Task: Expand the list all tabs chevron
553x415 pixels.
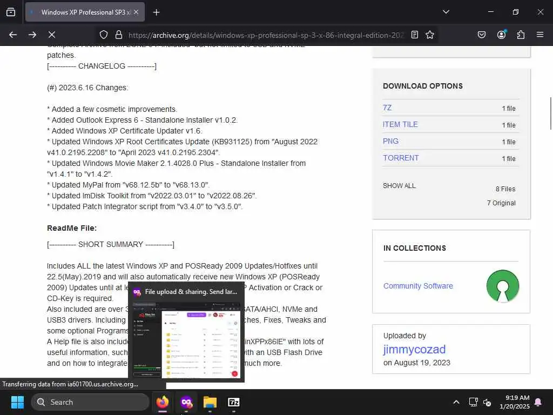Action: (x=446, y=12)
